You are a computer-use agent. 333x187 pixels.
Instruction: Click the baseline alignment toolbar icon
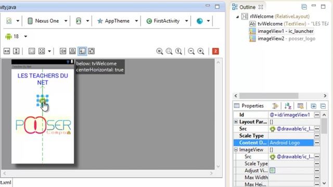click(x=63, y=51)
